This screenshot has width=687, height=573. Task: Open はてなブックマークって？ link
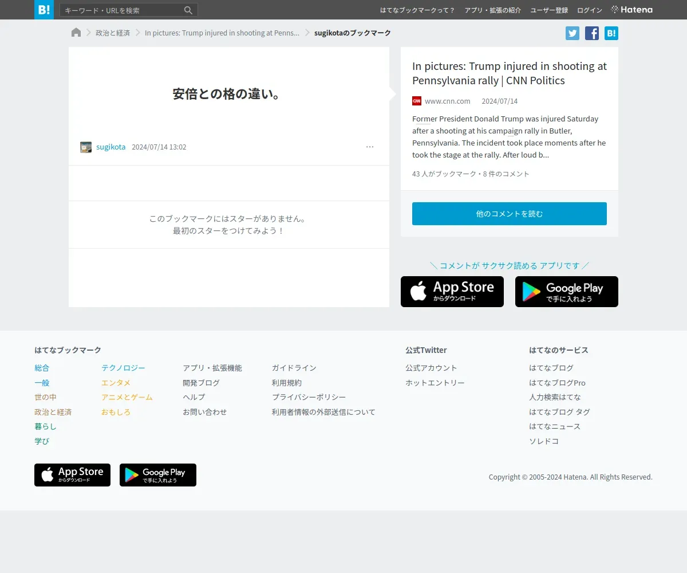417,10
